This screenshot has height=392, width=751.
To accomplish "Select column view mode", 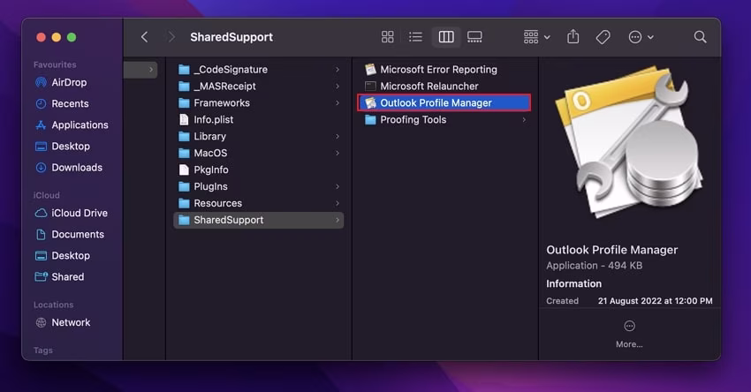I will [446, 37].
